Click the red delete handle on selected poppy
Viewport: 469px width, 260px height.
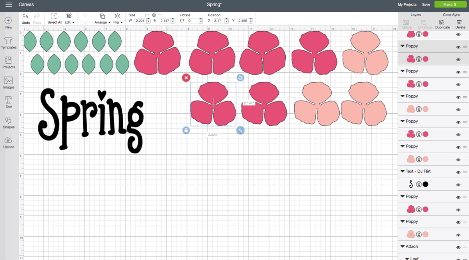click(x=186, y=78)
